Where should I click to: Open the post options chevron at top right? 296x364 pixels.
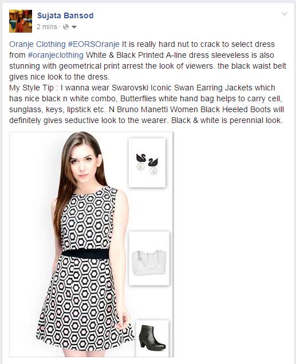pos(285,14)
